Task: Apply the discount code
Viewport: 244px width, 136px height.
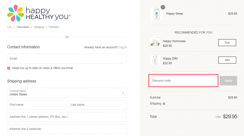Action: 228,81
